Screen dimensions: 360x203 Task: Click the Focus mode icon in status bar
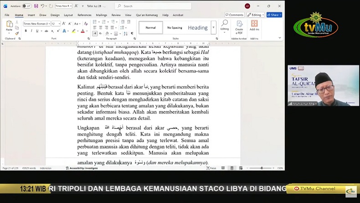tap(211, 168)
